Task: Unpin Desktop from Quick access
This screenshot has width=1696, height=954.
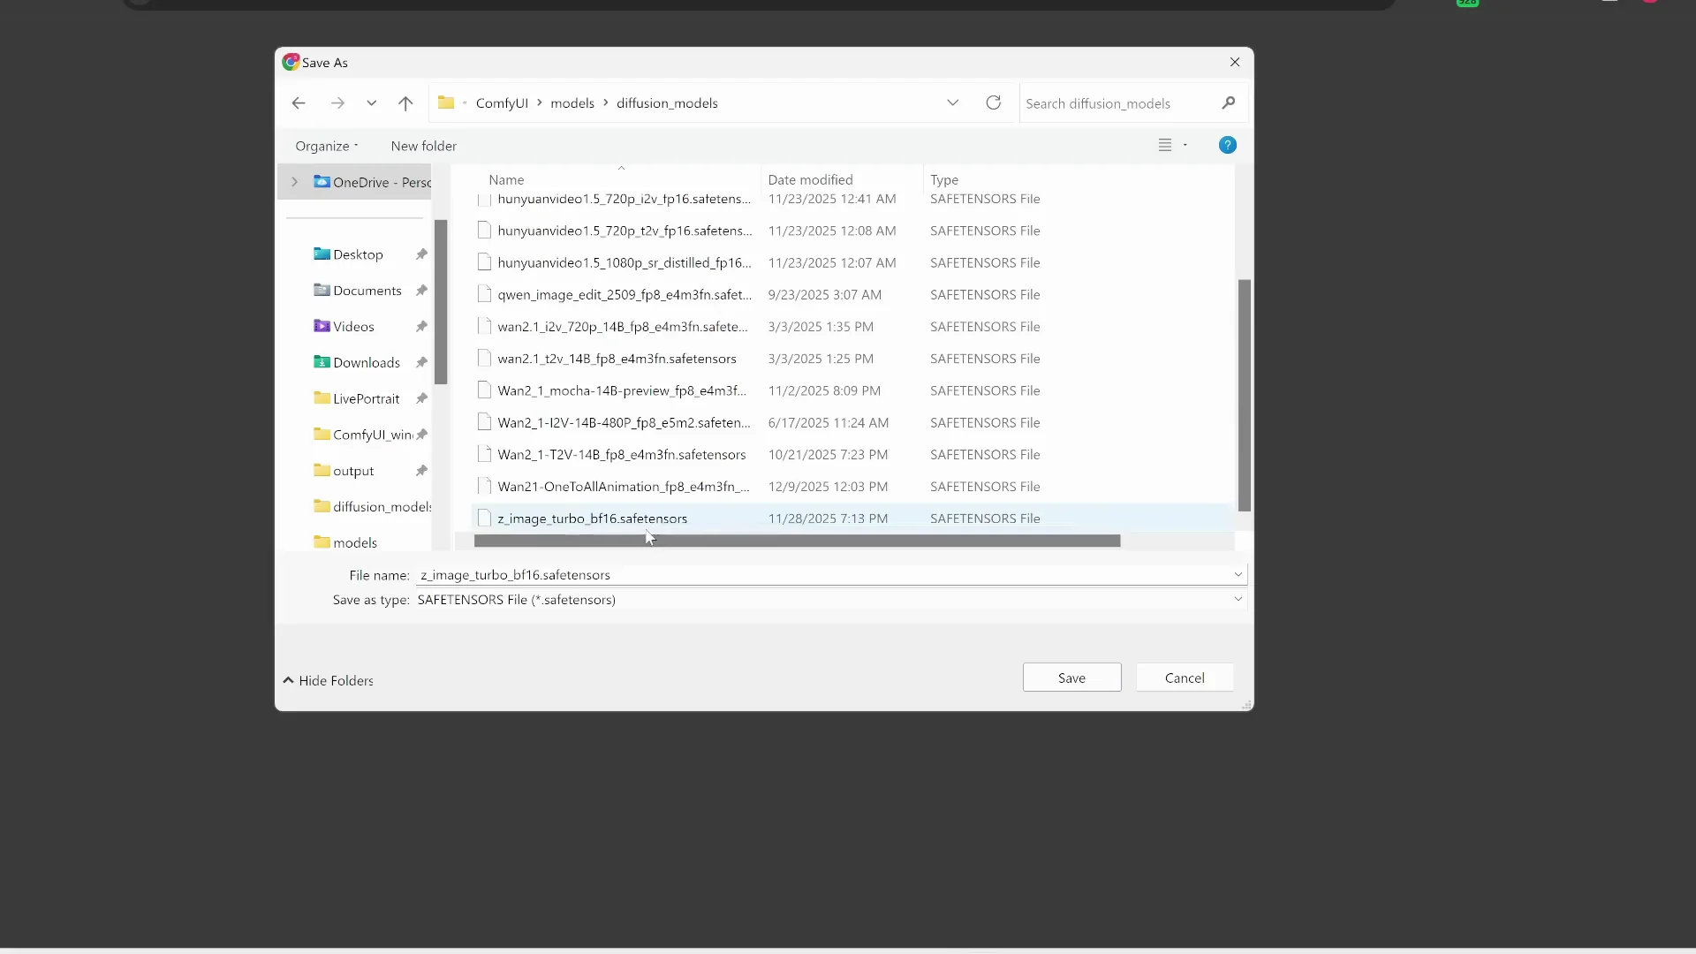Action: click(421, 254)
